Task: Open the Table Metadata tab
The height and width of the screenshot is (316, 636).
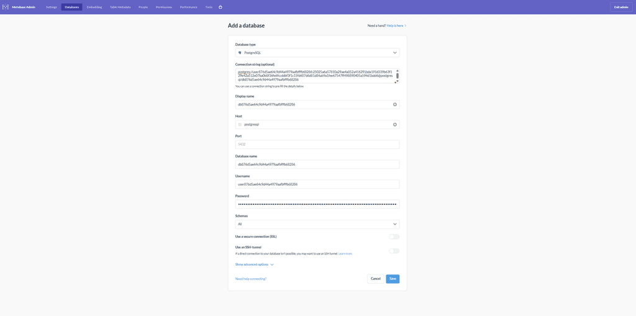Action: click(x=120, y=7)
